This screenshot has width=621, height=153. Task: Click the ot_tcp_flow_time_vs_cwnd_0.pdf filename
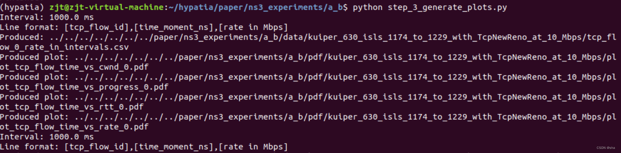click(74, 67)
